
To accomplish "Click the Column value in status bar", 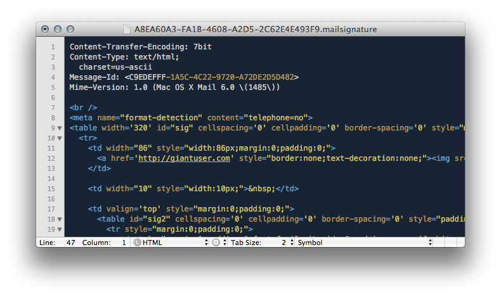I will point(123,243).
